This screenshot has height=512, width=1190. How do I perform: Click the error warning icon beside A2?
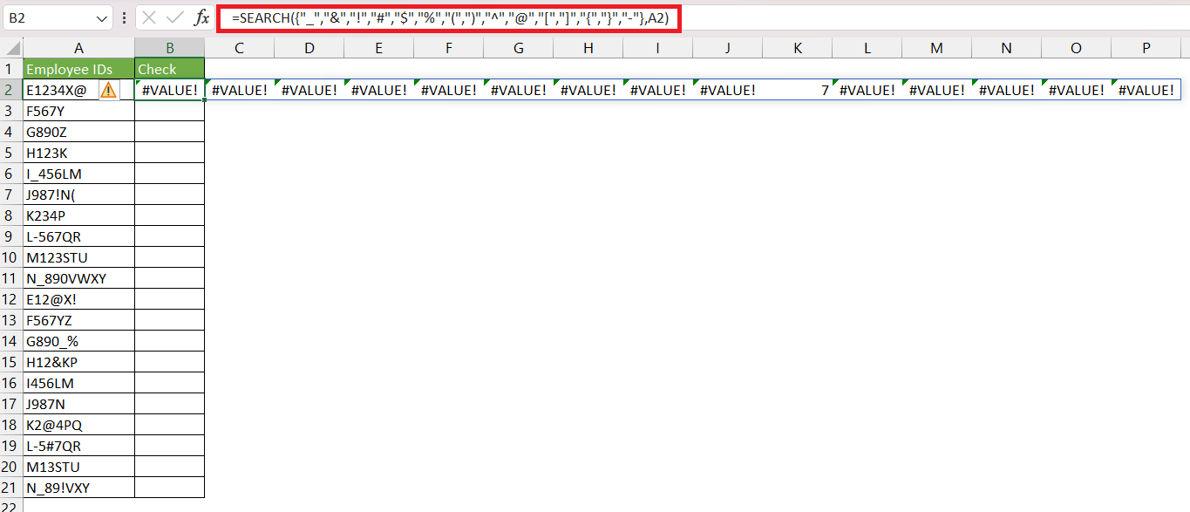pos(108,90)
